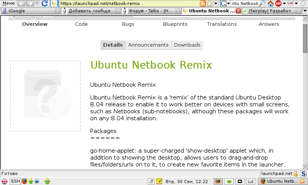
Task: Click the placeholder project logo image
Action: tap(45, 96)
